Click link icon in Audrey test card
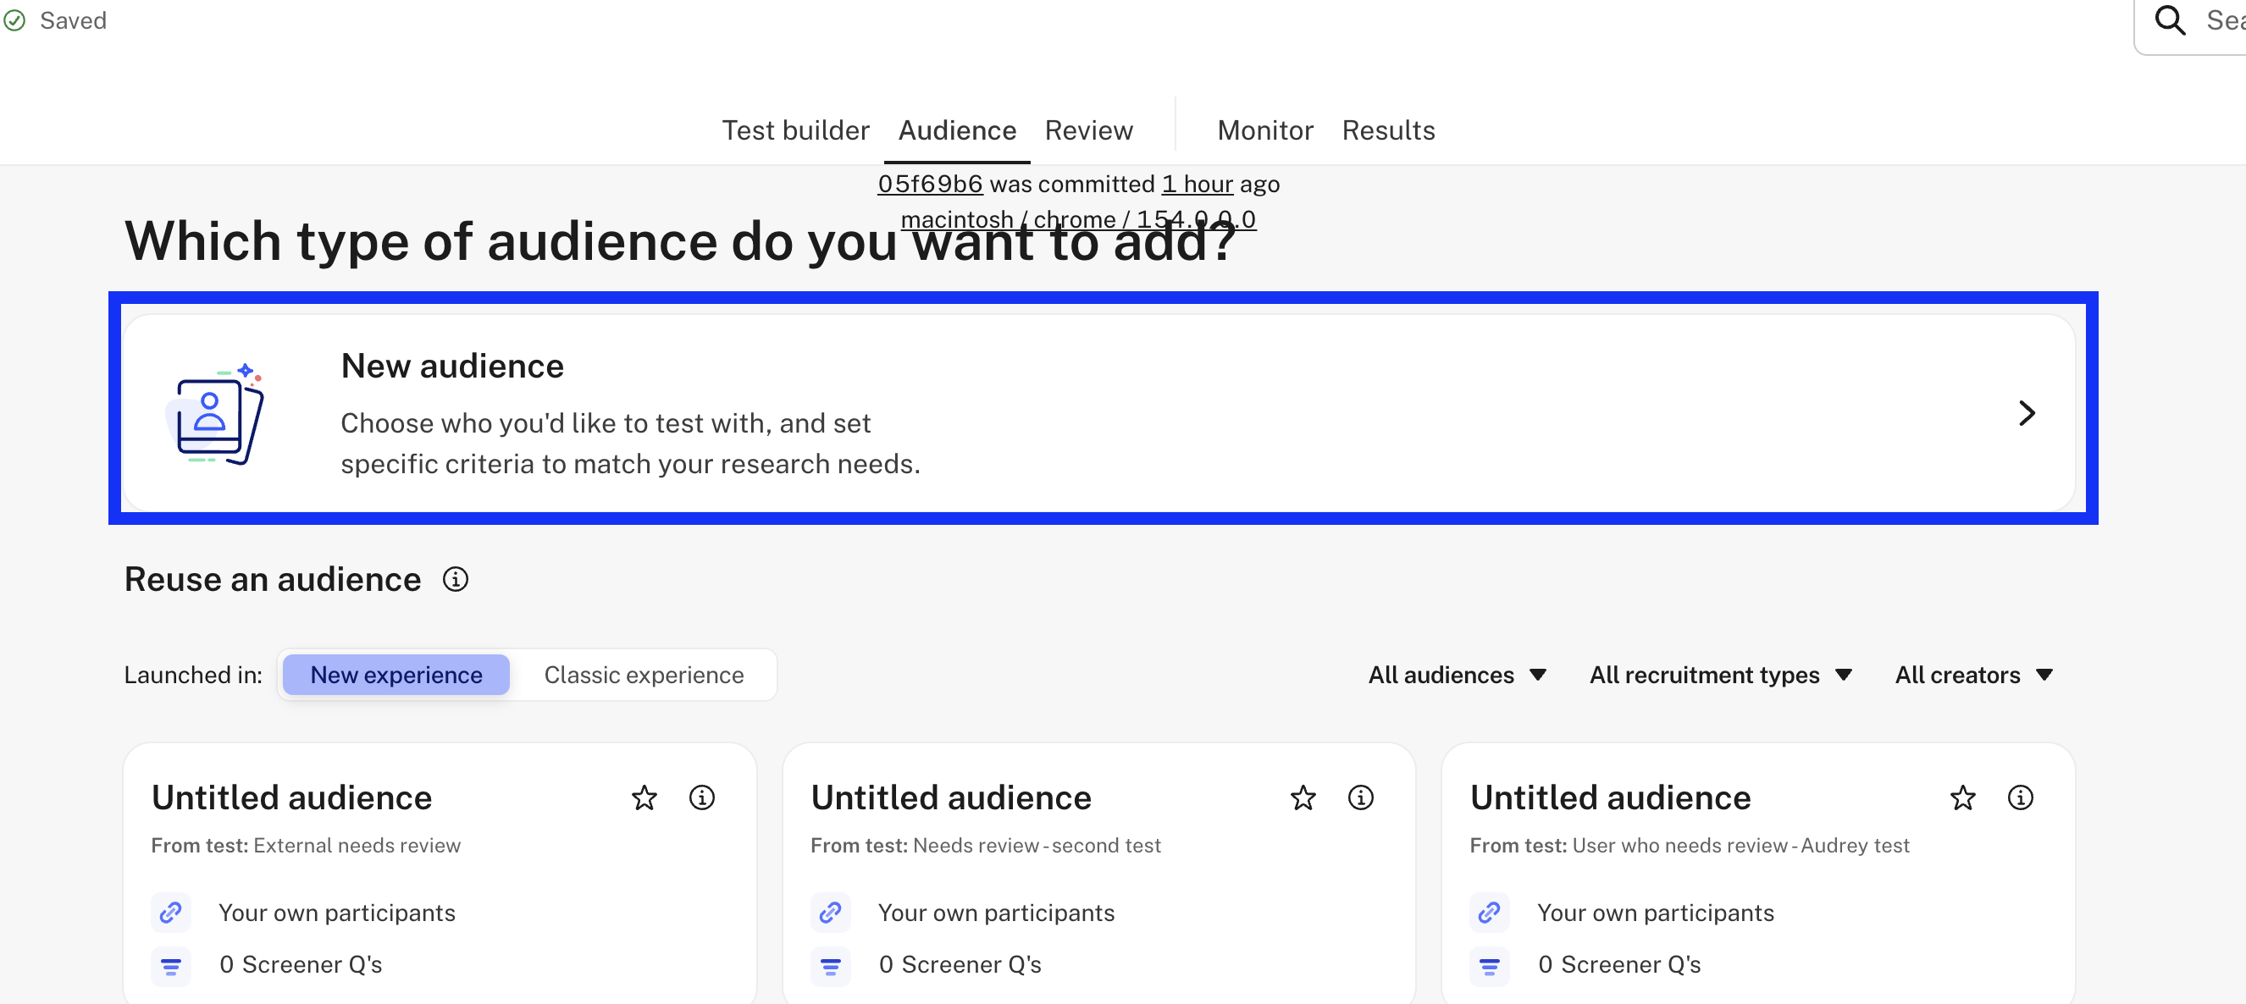Image resolution: width=2246 pixels, height=1004 pixels. pyautogui.click(x=1489, y=912)
